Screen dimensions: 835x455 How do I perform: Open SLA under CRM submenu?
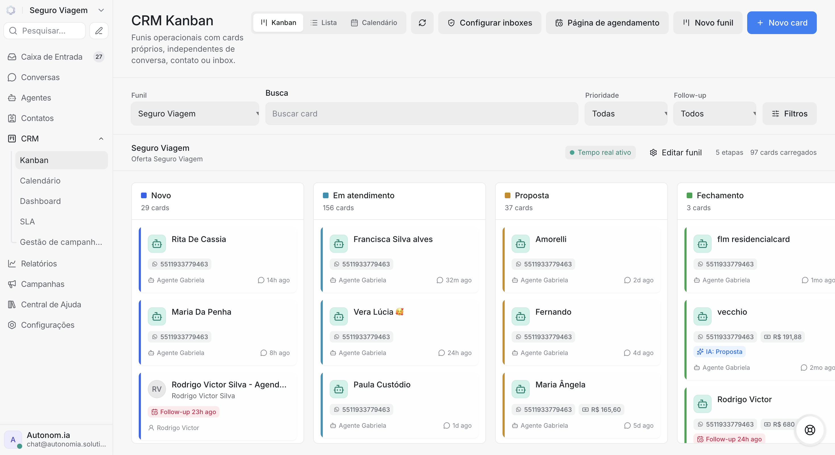(x=62, y=222)
